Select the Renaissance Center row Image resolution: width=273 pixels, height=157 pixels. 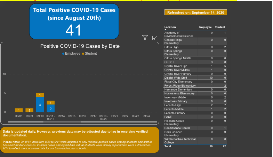tap(195, 128)
